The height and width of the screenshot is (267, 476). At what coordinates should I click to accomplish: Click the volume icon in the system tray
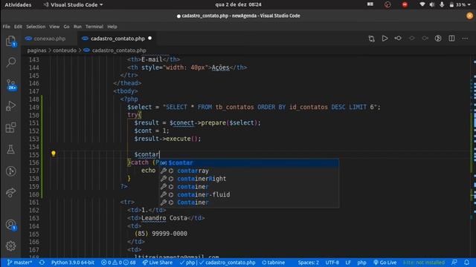(432, 4)
